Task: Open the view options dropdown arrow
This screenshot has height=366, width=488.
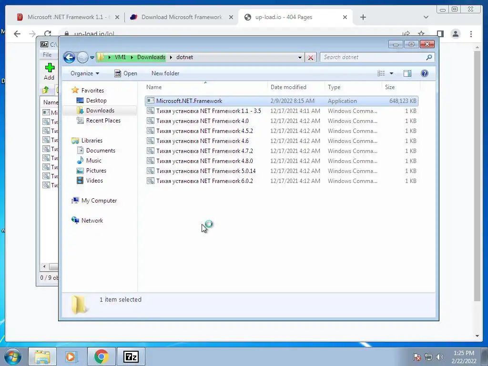Action: click(392, 73)
